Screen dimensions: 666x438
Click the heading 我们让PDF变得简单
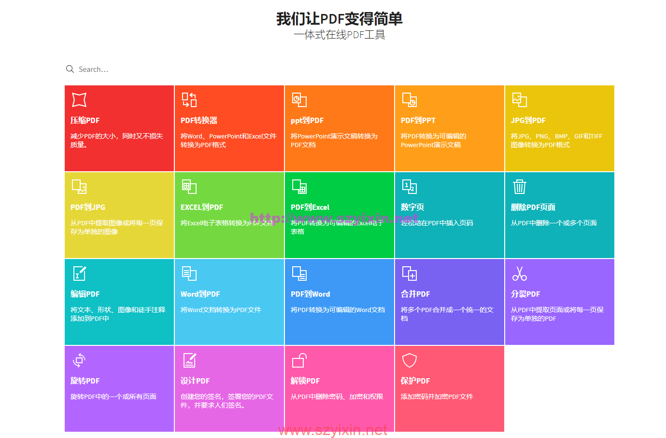pyautogui.click(x=340, y=19)
